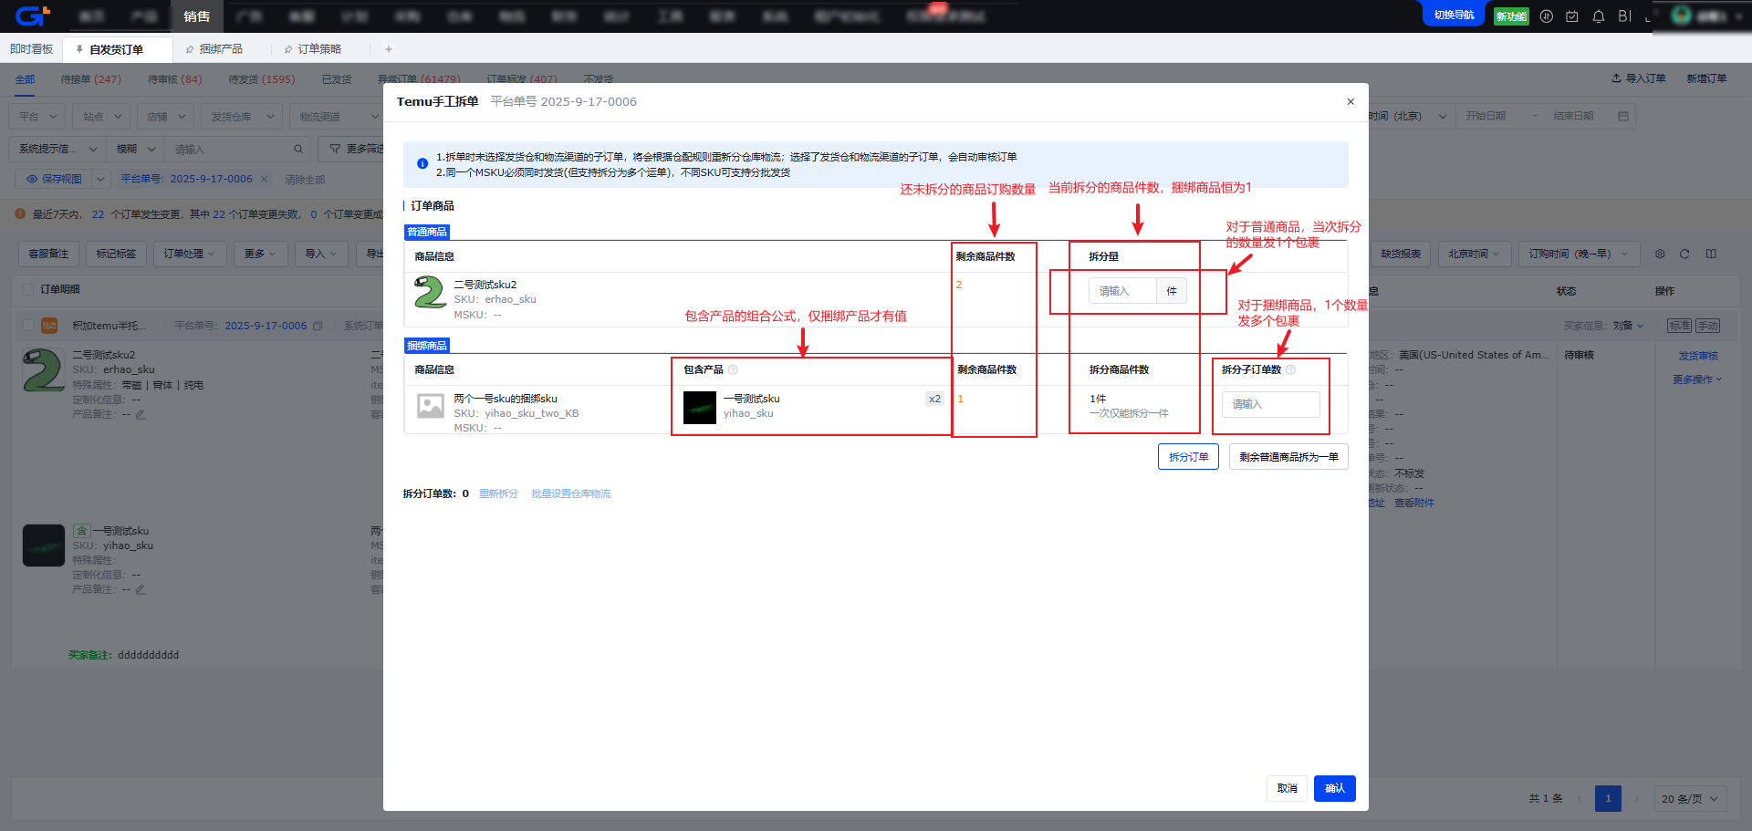
Task: Click the BI icon in the top bar
Action: [x=1624, y=16]
